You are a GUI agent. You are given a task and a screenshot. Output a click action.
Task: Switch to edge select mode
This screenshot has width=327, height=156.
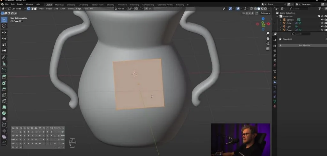(32, 9)
